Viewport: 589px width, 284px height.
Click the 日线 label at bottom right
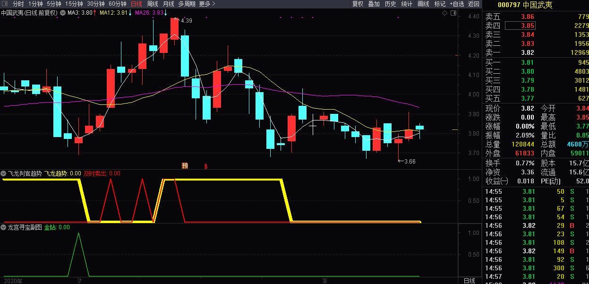(x=469, y=280)
